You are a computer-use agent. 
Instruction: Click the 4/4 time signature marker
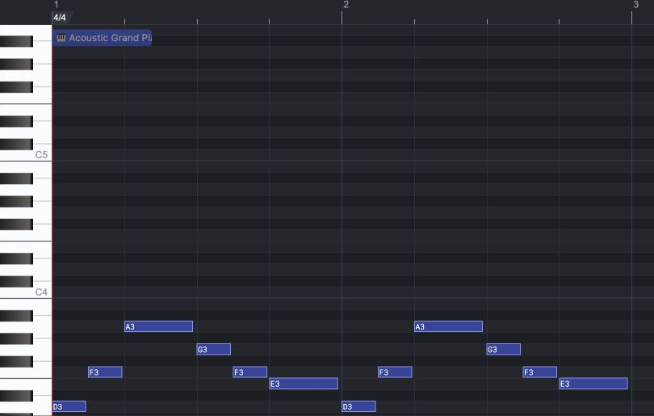coord(60,18)
